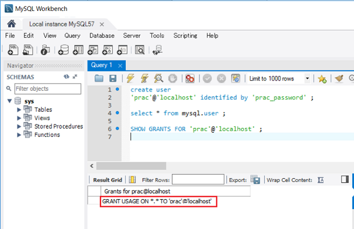Image resolution: width=354 pixels, height=229 pixels.
Task: Create a new view icon
Action: click(x=93, y=50)
